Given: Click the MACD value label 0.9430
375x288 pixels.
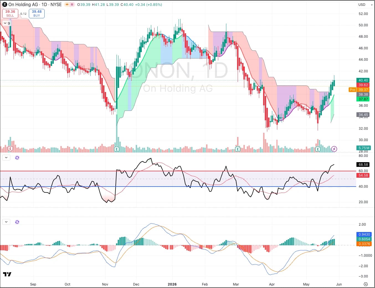Looking at the screenshot, I should click(x=364, y=235).
